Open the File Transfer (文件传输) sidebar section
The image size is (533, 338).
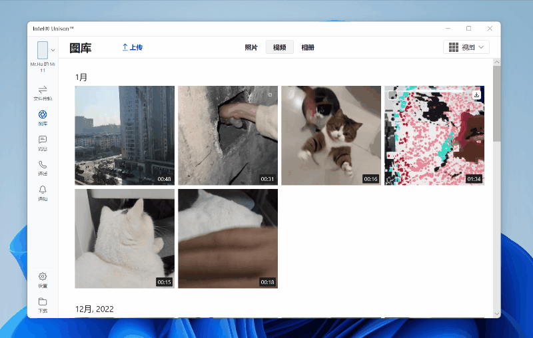point(43,93)
